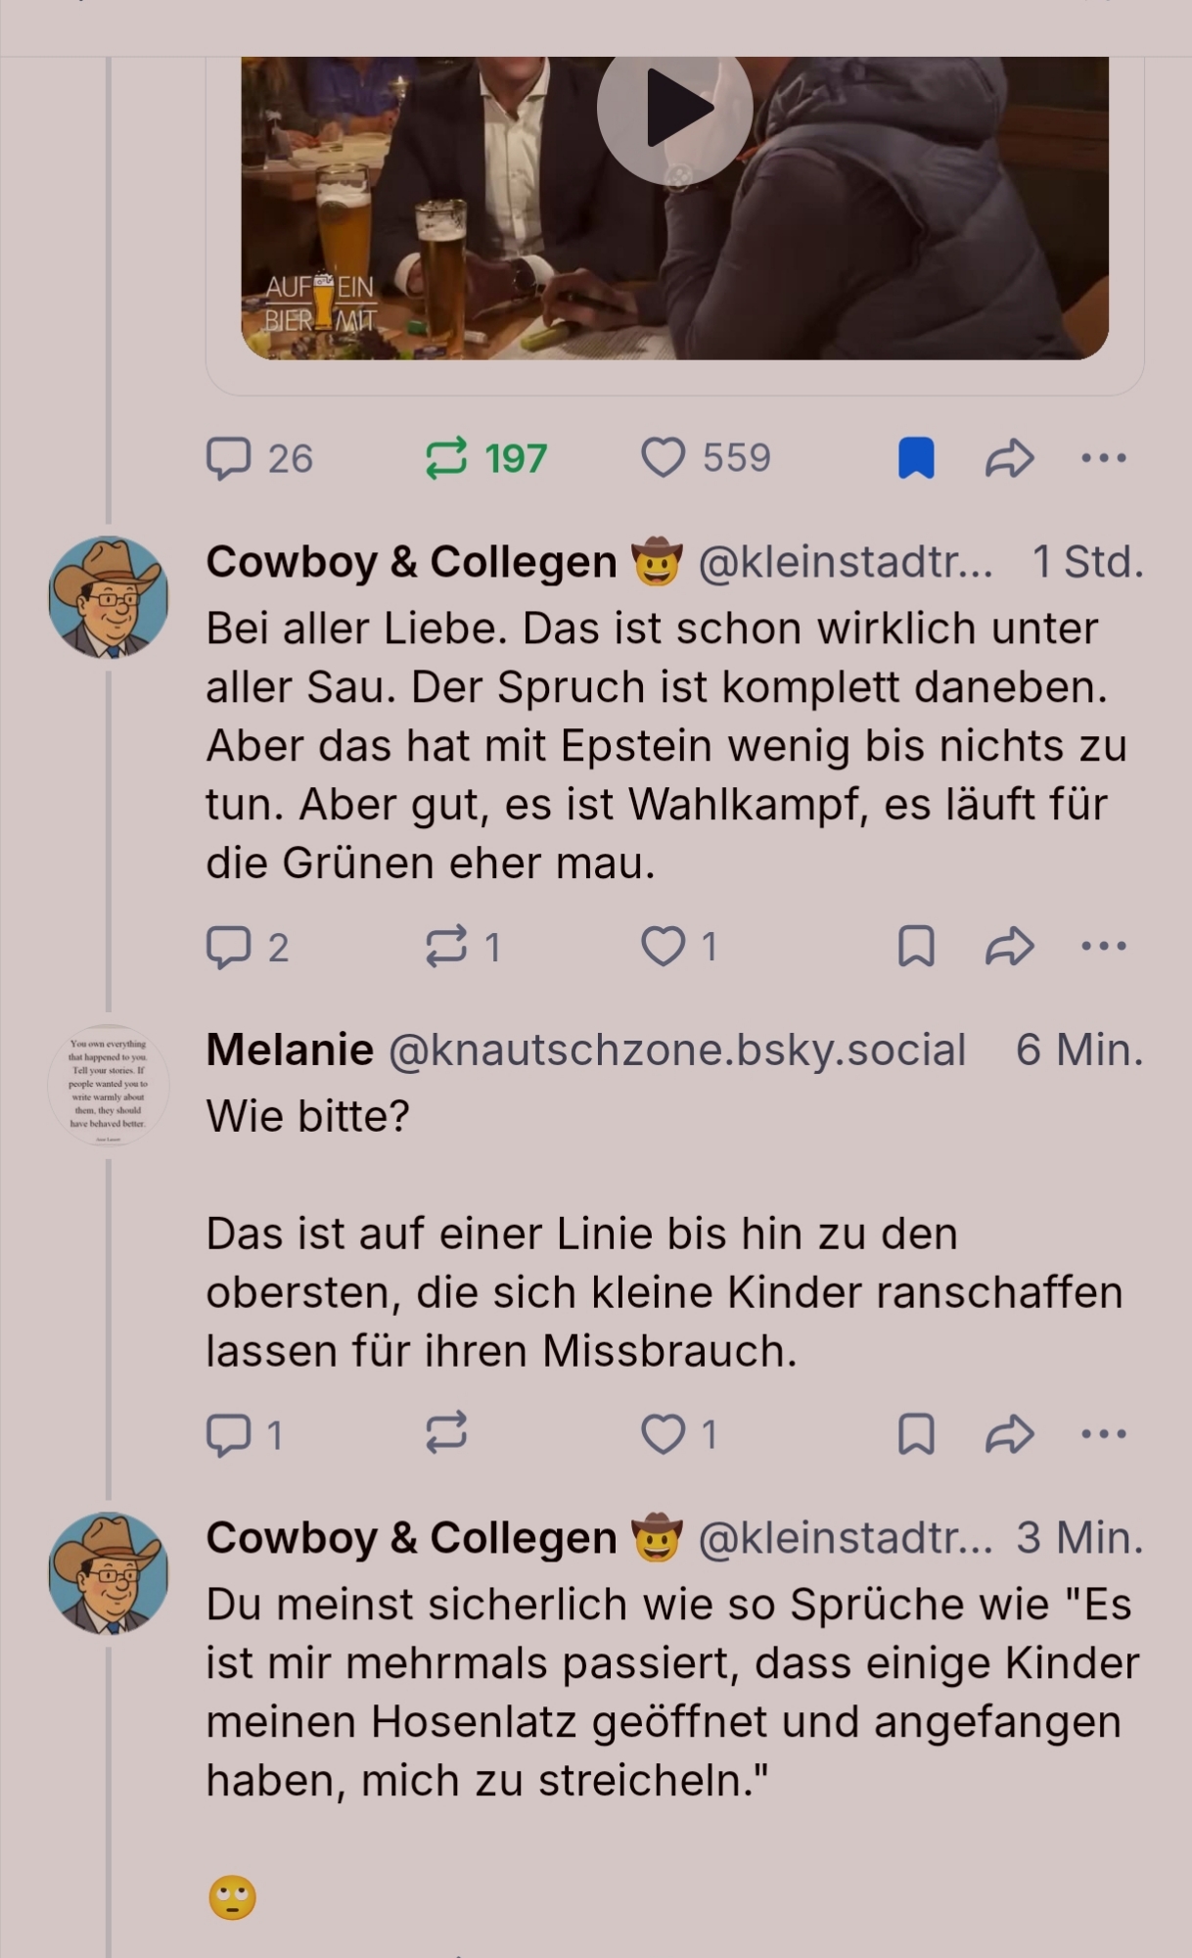This screenshot has width=1192, height=1958.
Task: Remove the bookmark from the top post
Action: tap(916, 458)
